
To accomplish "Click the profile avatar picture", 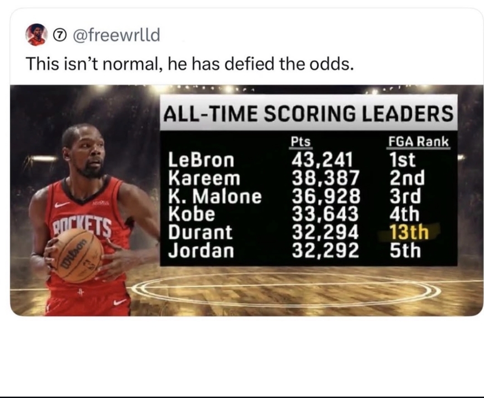I will click(x=36, y=35).
